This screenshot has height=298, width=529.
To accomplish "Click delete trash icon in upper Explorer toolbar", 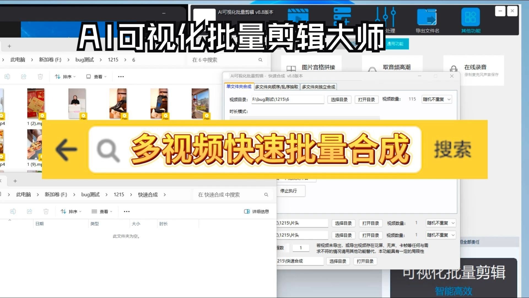I will coord(40,76).
